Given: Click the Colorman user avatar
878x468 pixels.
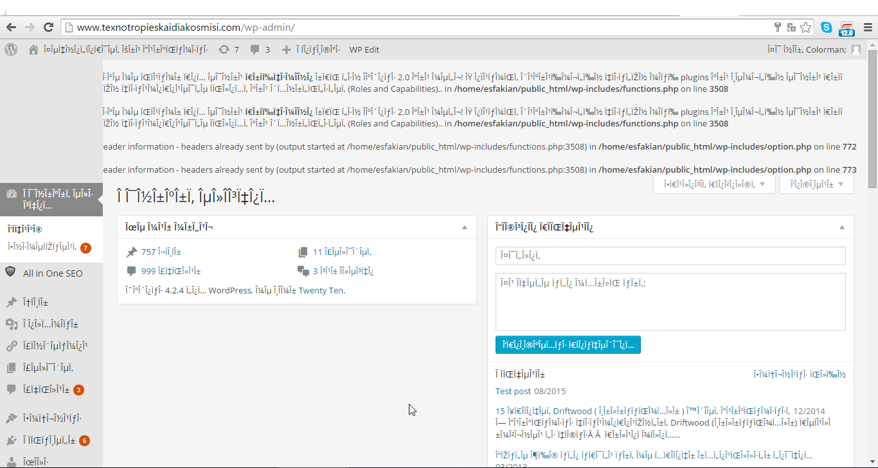Looking at the screenshot, I should (x=856, y=49).
